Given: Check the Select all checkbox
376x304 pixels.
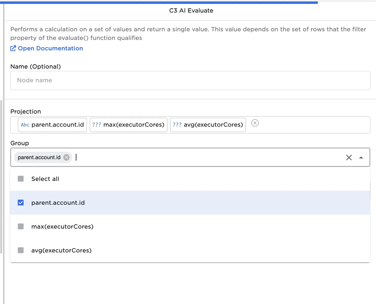Looking at the screenshot, I should point(21,179).
